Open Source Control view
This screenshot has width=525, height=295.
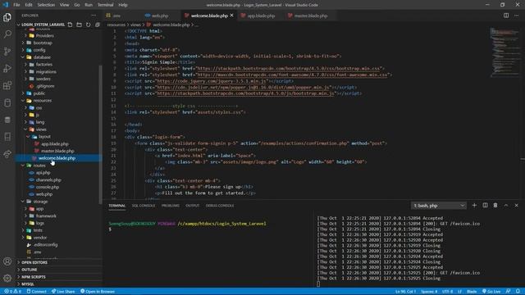(x=7, y=51)
